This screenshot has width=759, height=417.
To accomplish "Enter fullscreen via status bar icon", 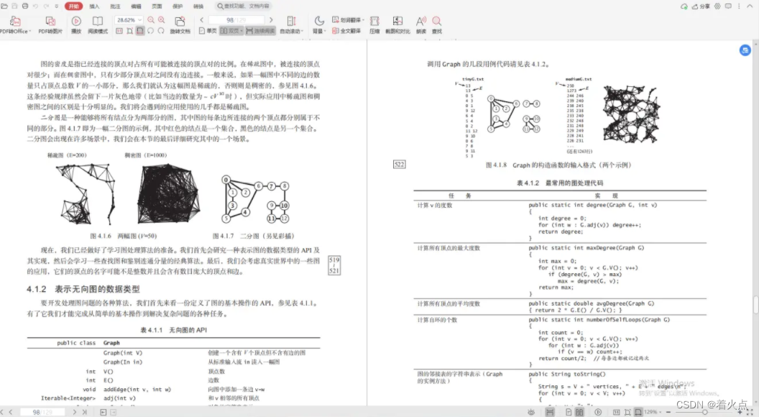I will pyautogui.click(x=750, y=412).
